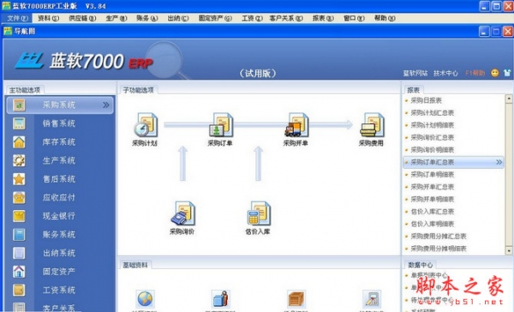Click the 固定资产 house icon
The width and height of the screenshot is (514, 312).
[x=19, y=272]
